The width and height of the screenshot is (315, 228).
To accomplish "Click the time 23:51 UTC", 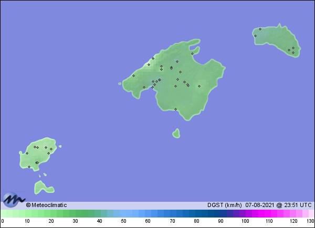I will 298,205.
